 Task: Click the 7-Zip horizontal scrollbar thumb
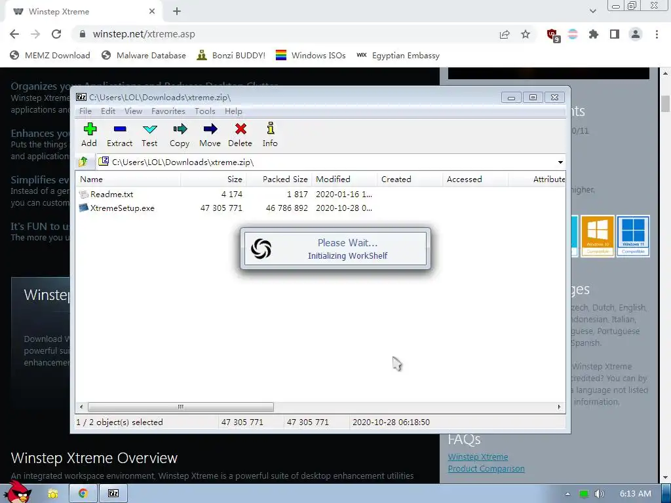tap(180, 407)
